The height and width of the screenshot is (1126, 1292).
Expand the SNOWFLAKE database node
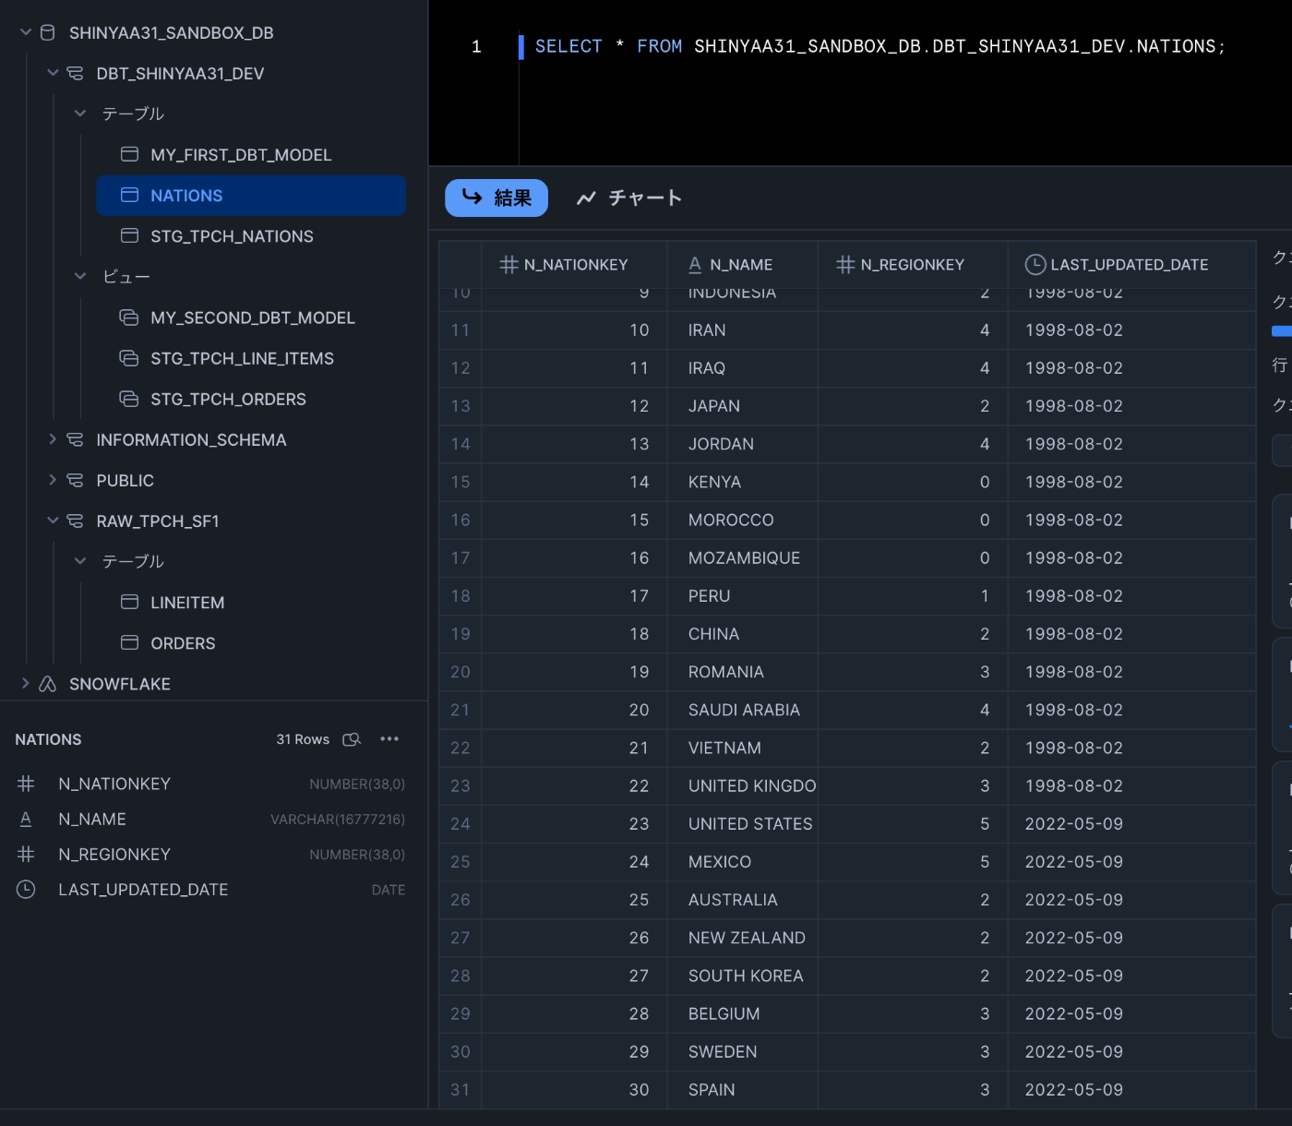tap(26, 683)
